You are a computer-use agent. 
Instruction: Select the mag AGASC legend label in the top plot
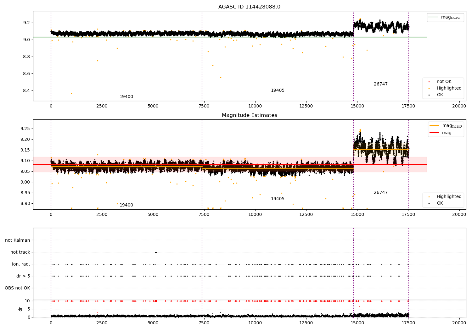click(x=451, y=18)
